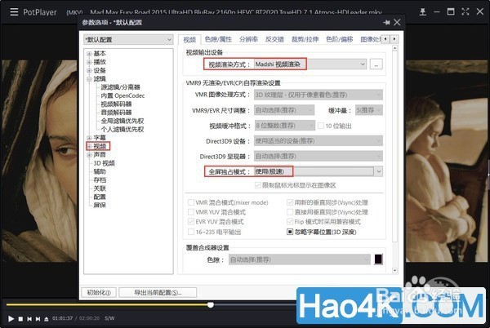Toggle 忽略字幕位置(3D 深度) checkbox
Viewport: 490px width, 328px height.
pos(290,232)
